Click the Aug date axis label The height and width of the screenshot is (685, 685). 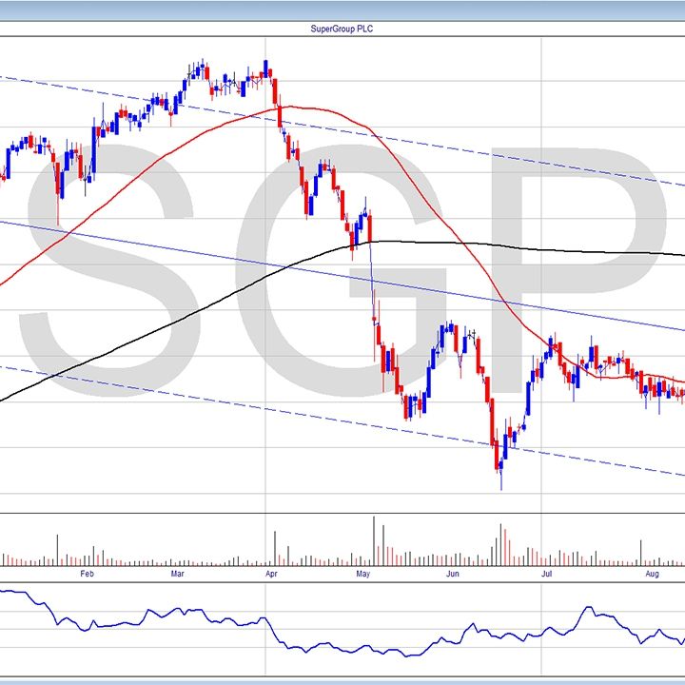pyautogui.click(x=652, y=574)
